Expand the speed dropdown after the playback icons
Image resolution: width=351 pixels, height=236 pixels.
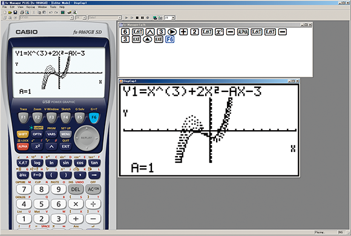click(170, 18)
